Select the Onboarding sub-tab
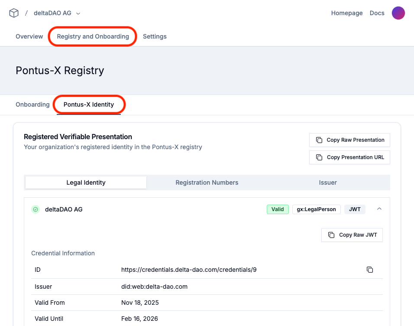 32,104
